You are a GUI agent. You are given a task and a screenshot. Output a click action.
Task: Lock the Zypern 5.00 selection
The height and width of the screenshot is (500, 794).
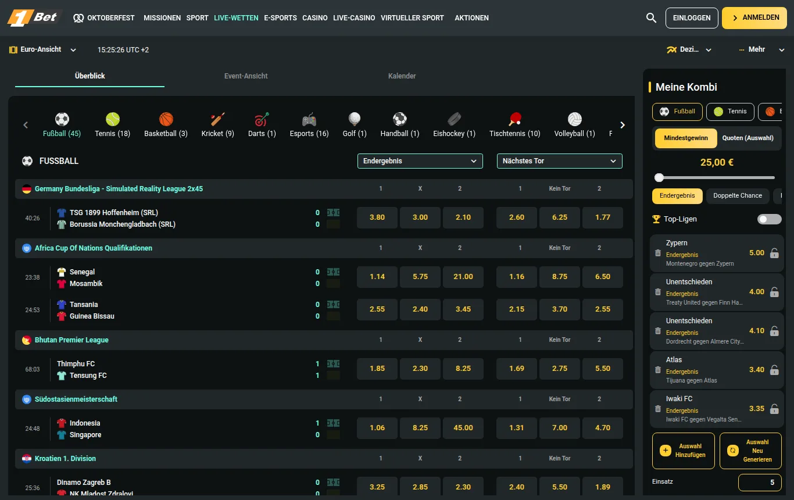click(x=774, y=253)
